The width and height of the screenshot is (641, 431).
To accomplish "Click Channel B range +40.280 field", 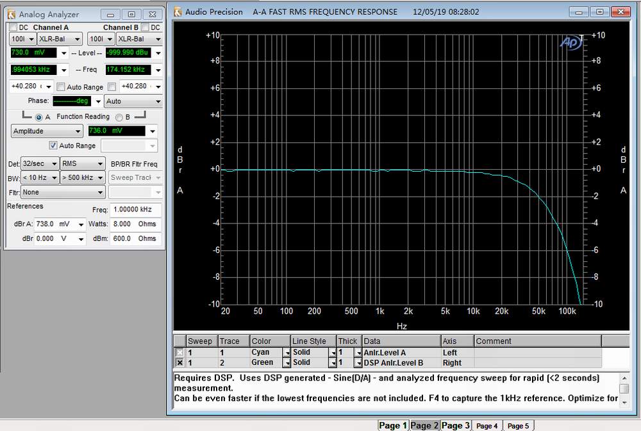I will 137,86.
